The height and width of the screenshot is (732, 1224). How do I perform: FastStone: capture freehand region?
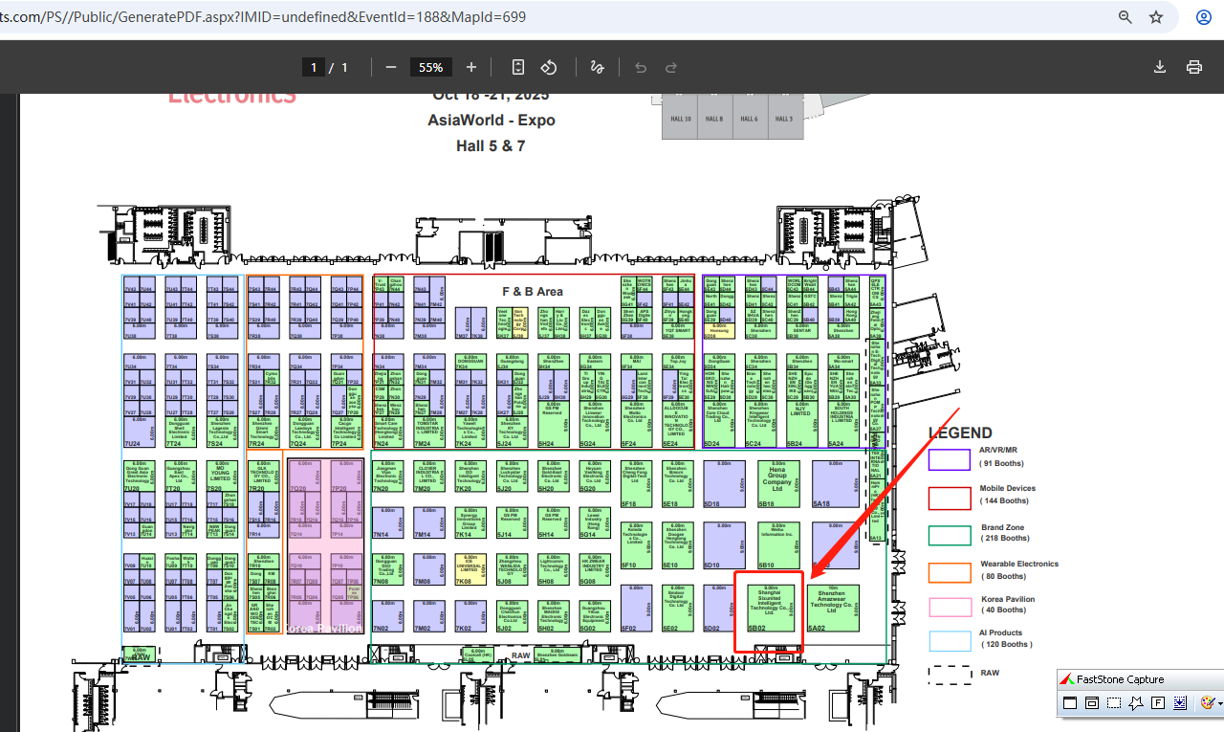pos(1136,702)
